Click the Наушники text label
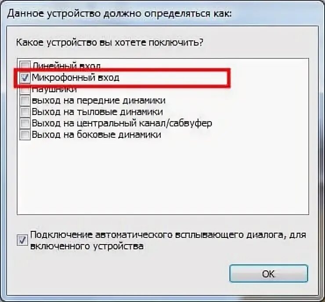 click(x=54, y=90)
